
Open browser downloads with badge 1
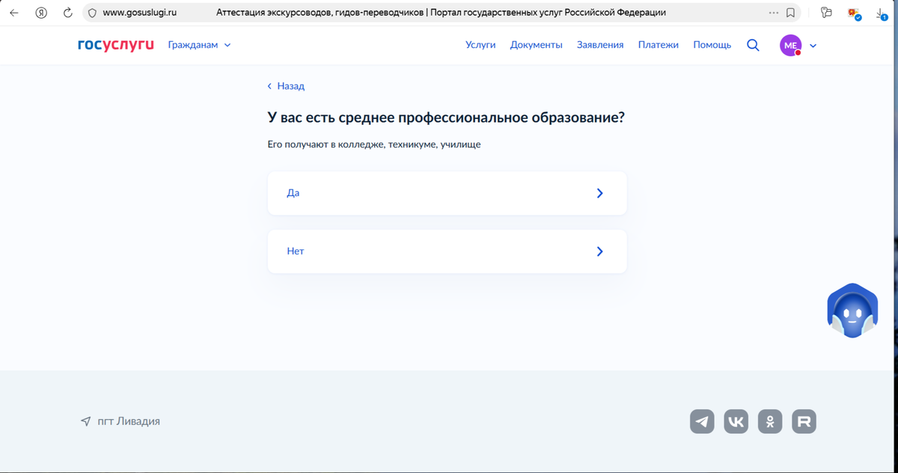[x=879, y=13]
